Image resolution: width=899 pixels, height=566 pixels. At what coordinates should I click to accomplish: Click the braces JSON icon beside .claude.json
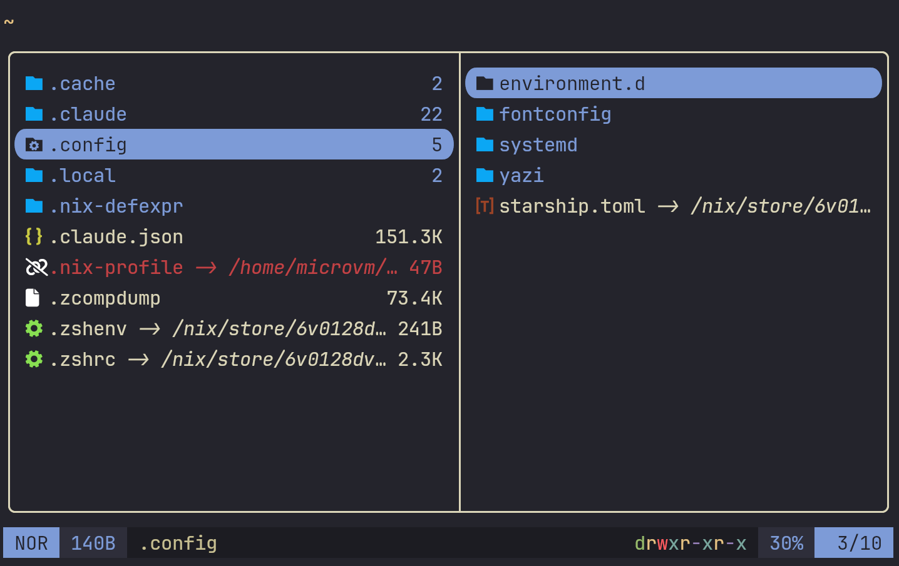[34, 236]
